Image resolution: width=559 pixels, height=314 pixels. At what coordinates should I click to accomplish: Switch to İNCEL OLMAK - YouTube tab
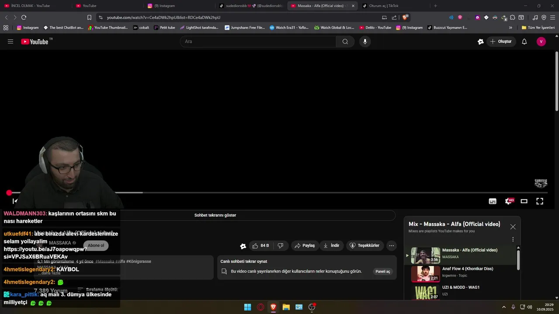35,6
